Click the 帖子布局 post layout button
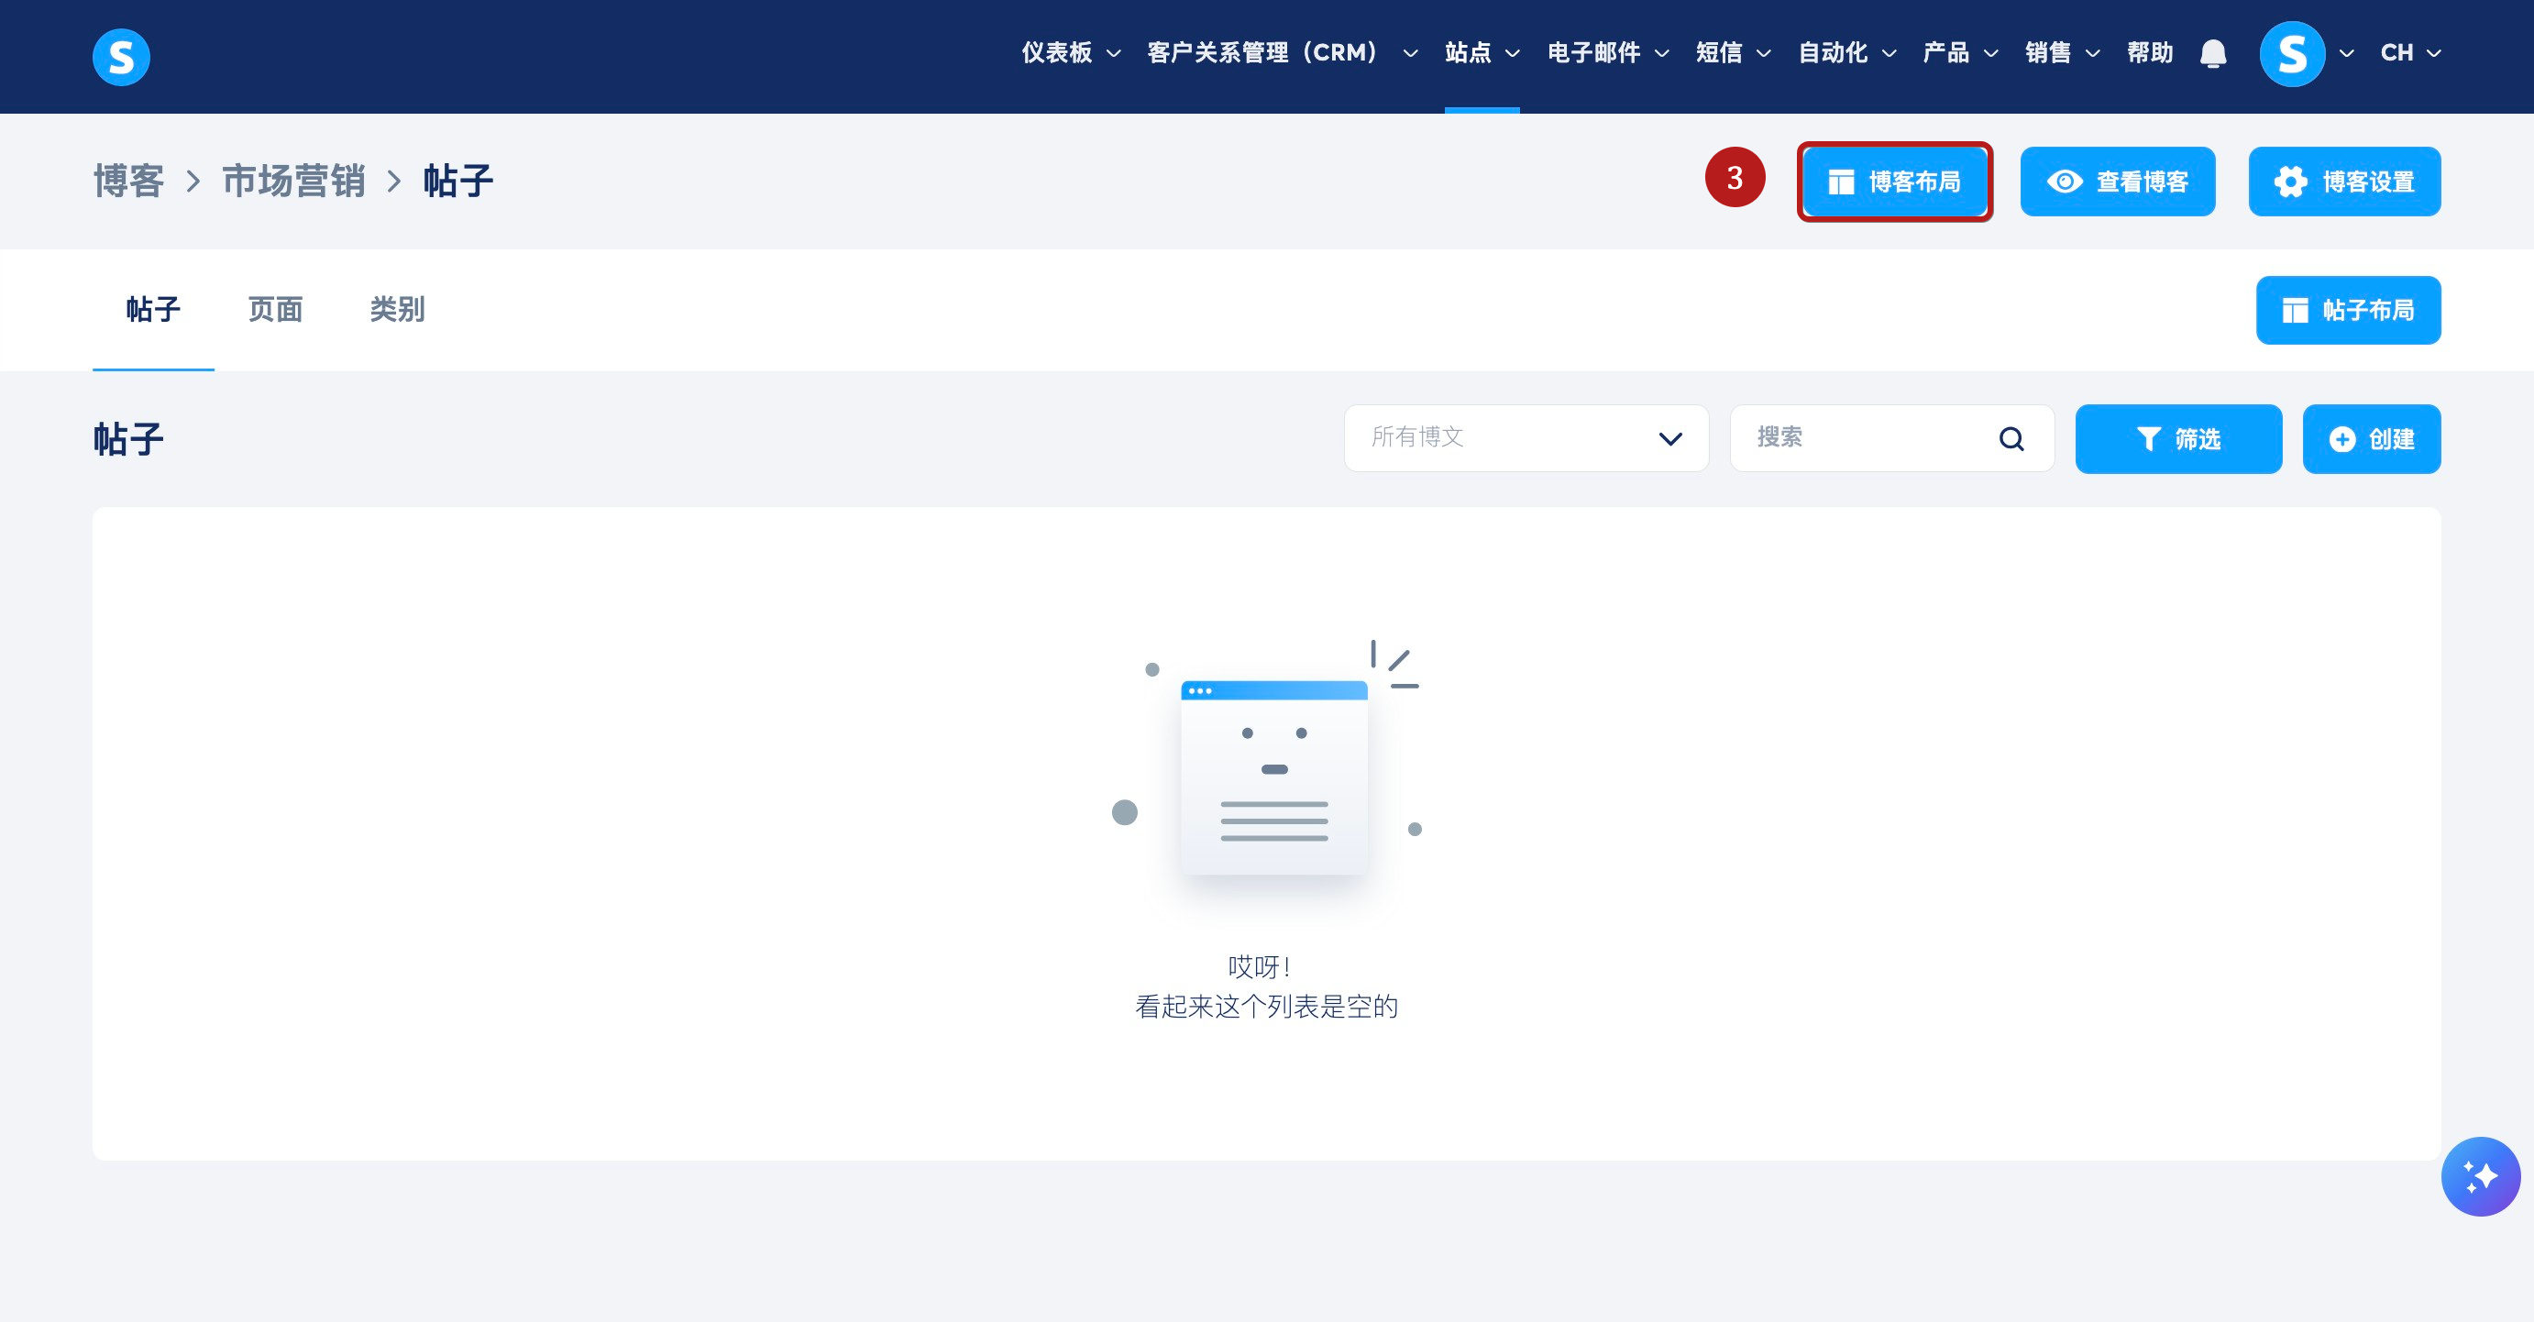 [x=2347, y=311]
